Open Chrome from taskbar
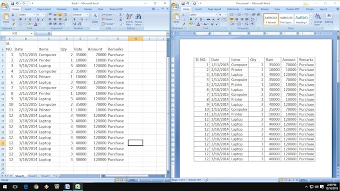The image size is (340, 191). (36, 187)
